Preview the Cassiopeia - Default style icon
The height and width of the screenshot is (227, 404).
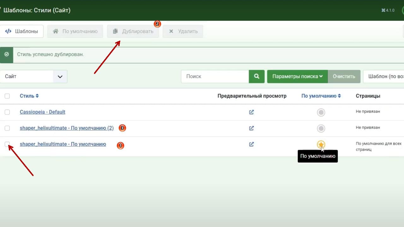(x=252, y=112)
